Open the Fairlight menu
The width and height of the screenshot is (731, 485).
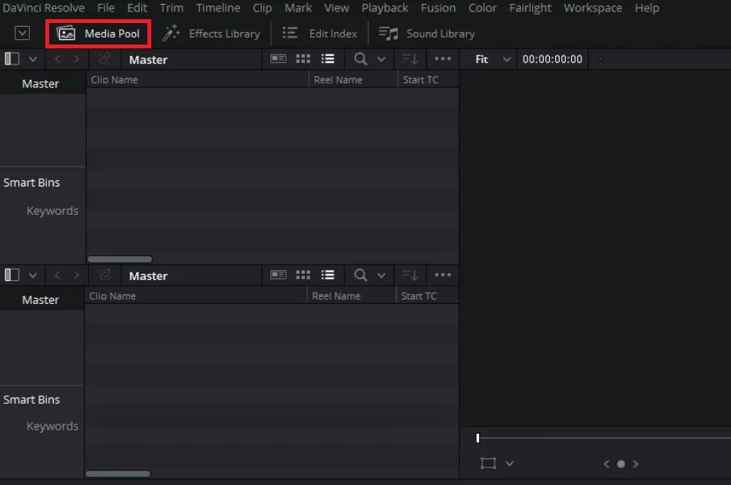pyautogui.click(x=530, y=8)
